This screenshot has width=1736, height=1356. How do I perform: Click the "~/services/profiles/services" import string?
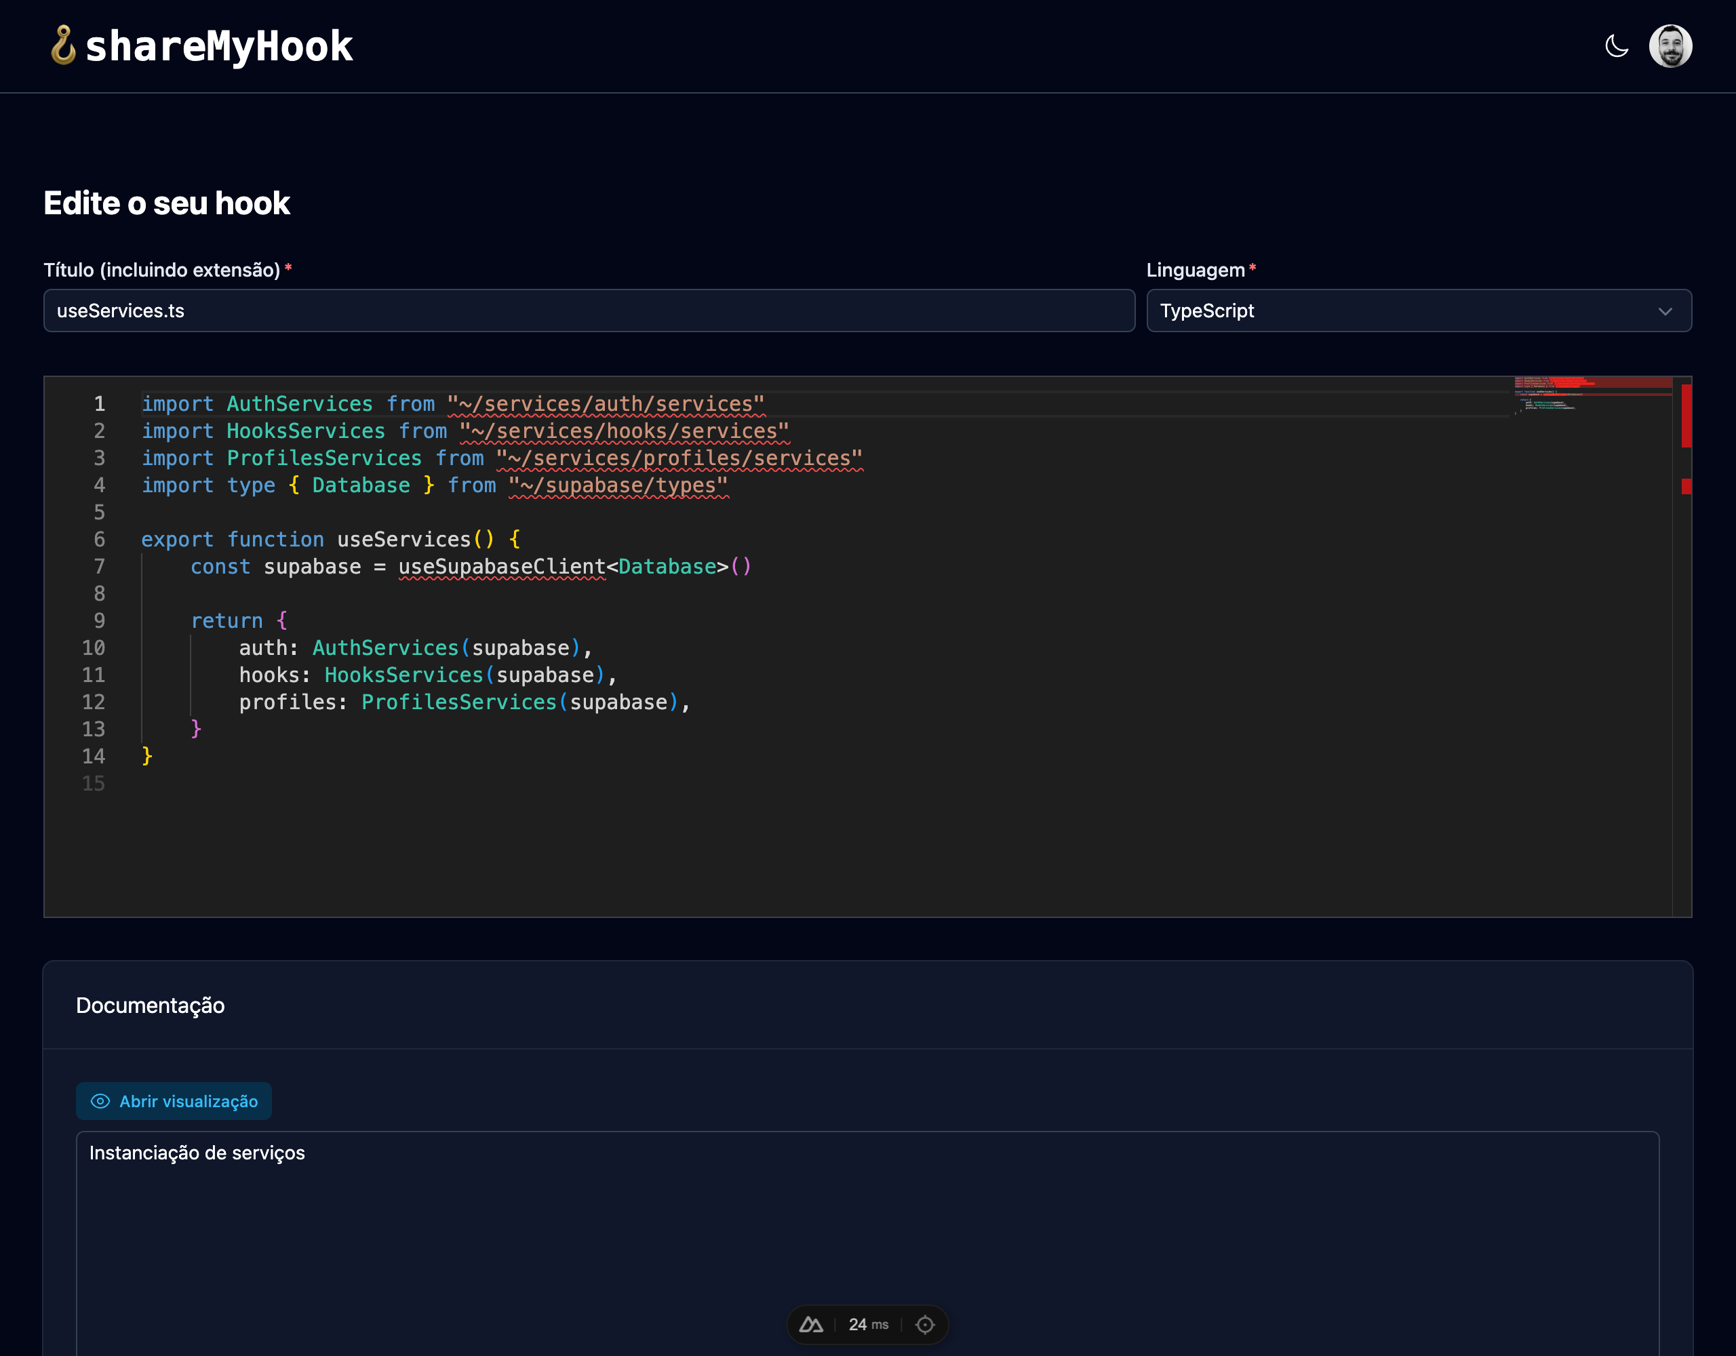pyautogui.click(x=679, y=458)
